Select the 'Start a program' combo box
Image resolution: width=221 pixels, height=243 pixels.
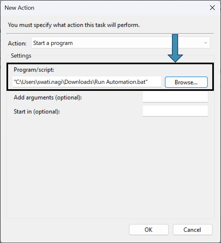(120, 43)
